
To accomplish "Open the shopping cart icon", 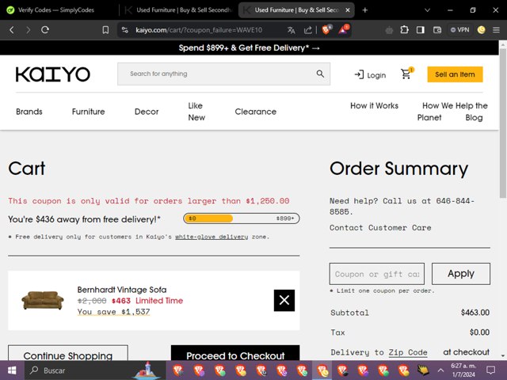I will coord(406,74).
